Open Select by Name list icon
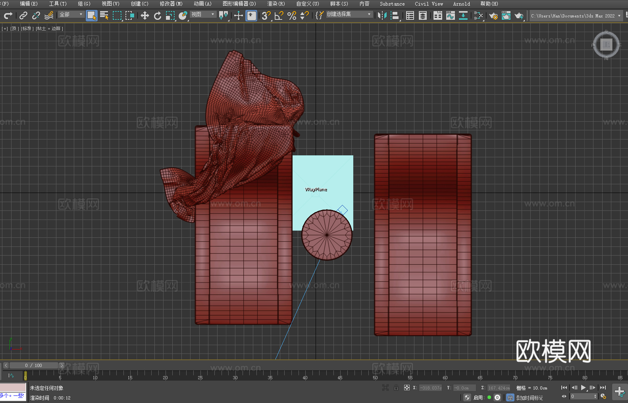 coord(104,15)
